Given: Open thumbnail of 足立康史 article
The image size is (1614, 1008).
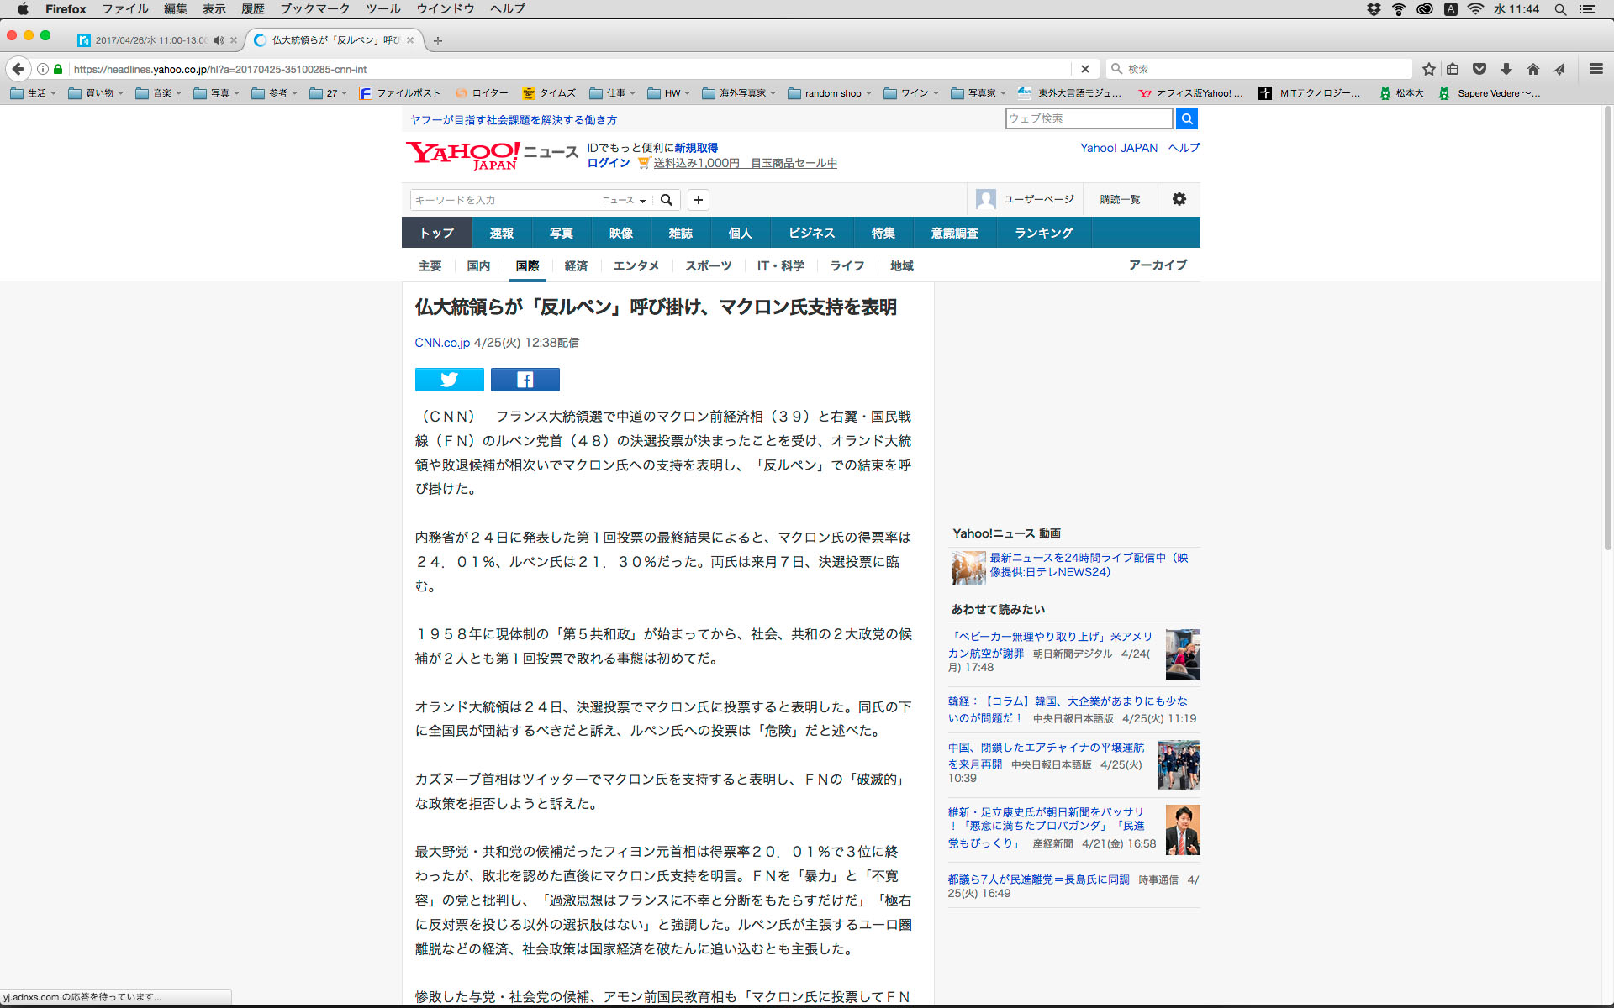Looking at the screenshot, I should coord(1182,829).
